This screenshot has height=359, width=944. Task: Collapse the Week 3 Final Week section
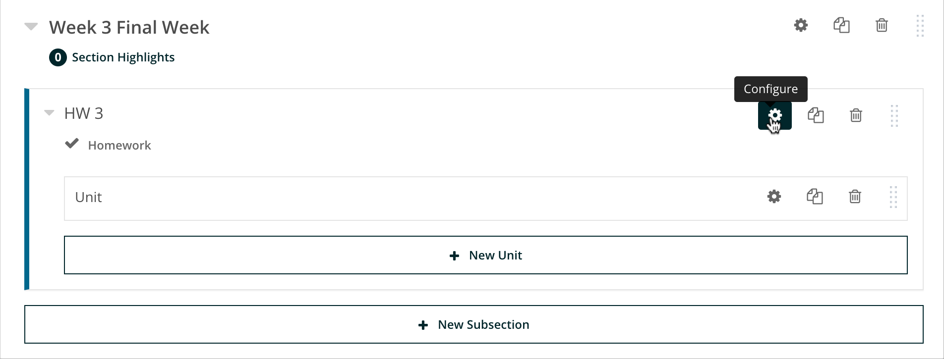[x=31, y=27]
